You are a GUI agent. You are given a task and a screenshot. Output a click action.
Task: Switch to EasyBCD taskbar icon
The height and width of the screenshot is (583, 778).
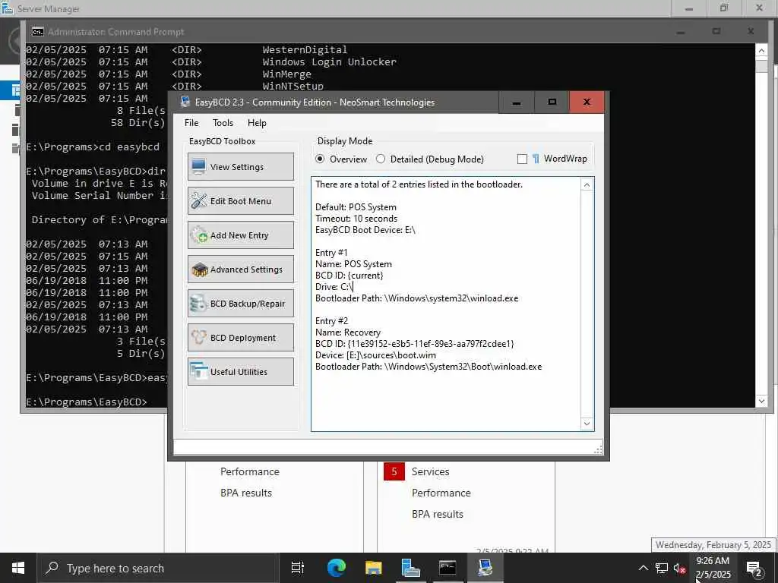[x=485, y=568]
